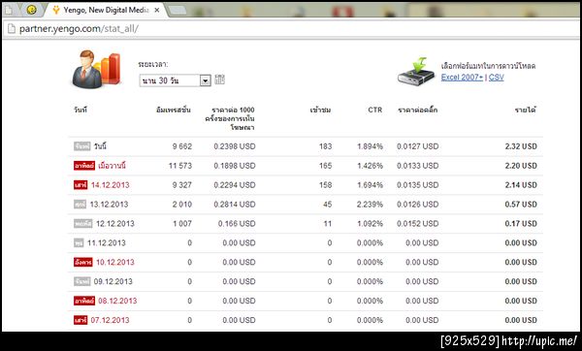Click the date 08.12.2013

coord(117,301)
